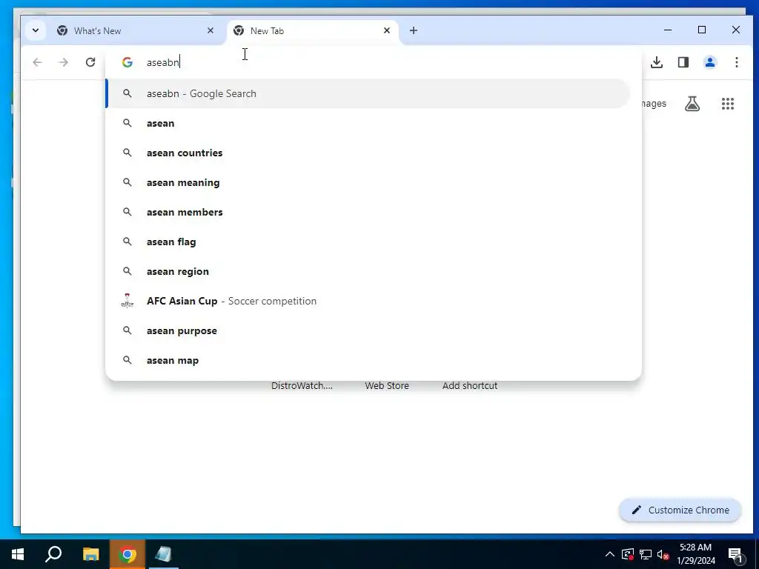Screen dimensions: 759x569
Task: Open the notification center
Action: coord(735,554)
